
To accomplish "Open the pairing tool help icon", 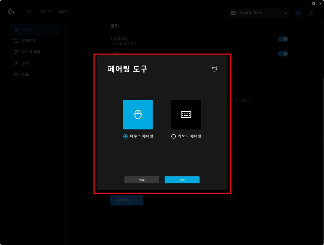I will point(215,69).
